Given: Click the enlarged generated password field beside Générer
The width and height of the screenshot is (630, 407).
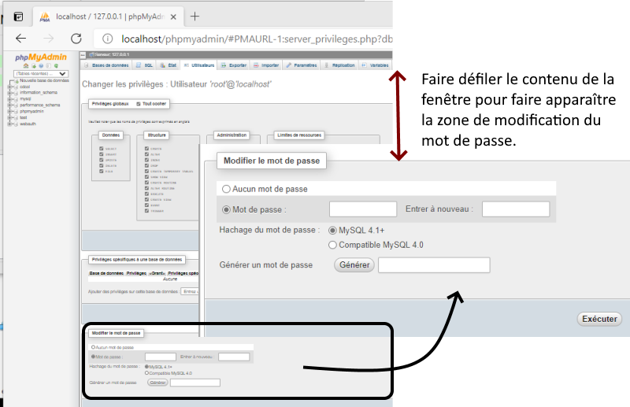Looking at the screenshot, I should click(434, 265).
